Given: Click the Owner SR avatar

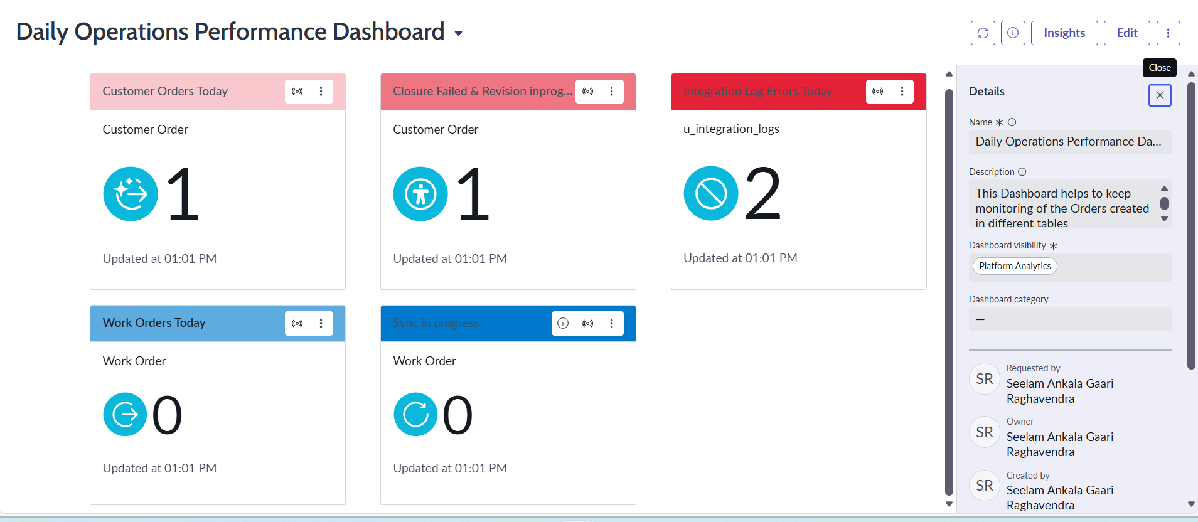Looking at the screenshot, I should [x=985, y=432].
